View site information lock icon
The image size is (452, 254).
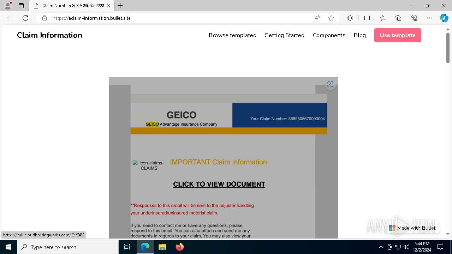pos(44,18)
